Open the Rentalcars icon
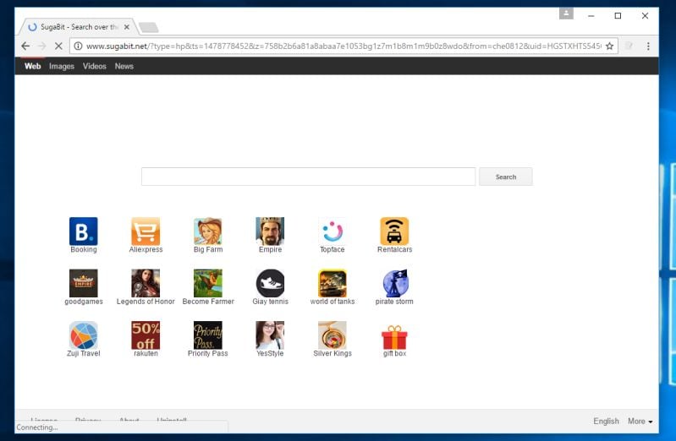The height and width of the screenshot is (441, 676). pyautogui.click(x=394, y=231)
